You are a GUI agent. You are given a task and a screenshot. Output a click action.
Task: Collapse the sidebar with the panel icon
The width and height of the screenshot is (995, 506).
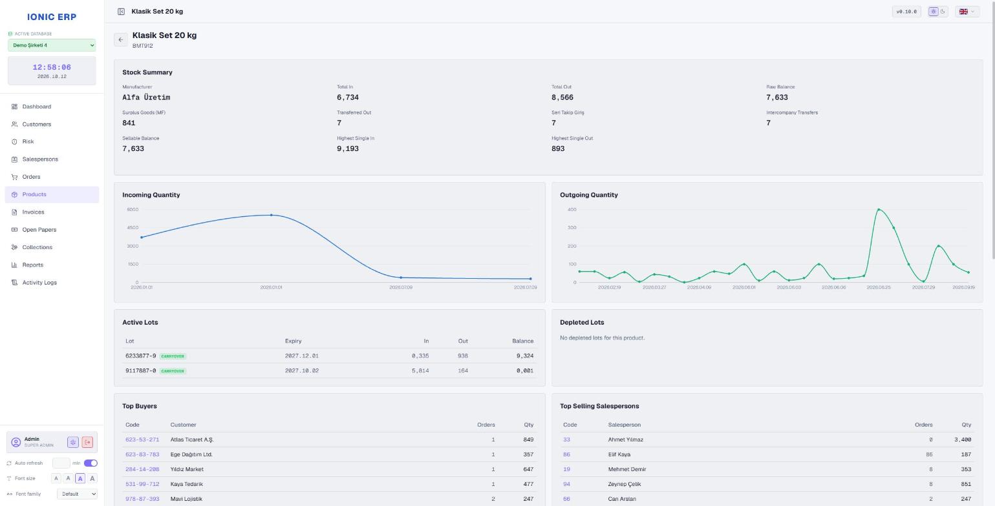121,12
